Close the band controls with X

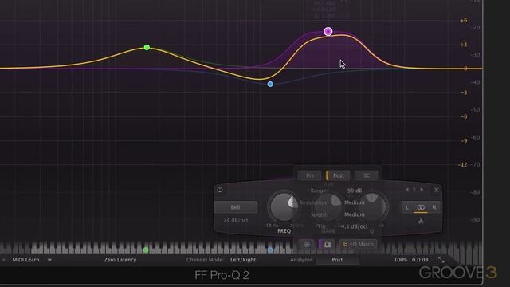(437, 190)
